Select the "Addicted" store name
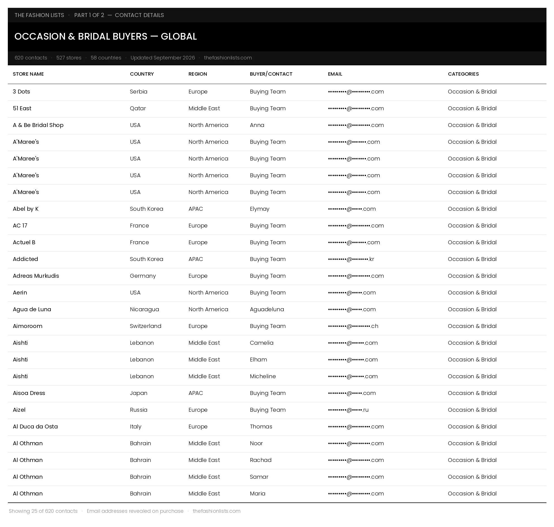 tap(25, 259)
